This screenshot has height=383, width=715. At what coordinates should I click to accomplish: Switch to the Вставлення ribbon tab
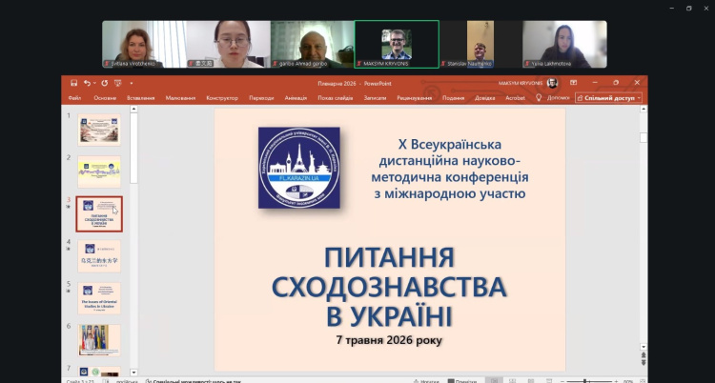click(140, 98)
